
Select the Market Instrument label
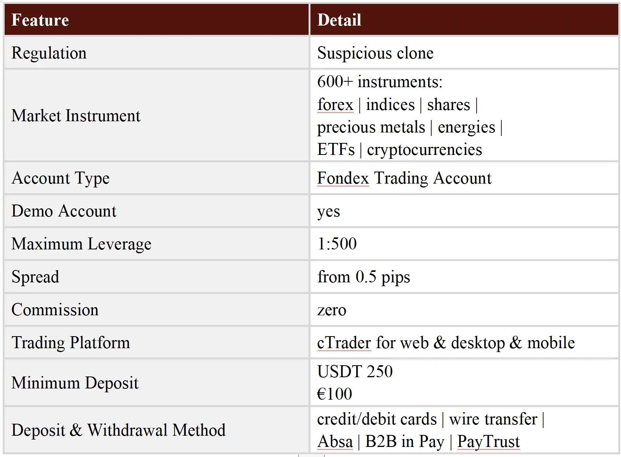coord(76,116)
